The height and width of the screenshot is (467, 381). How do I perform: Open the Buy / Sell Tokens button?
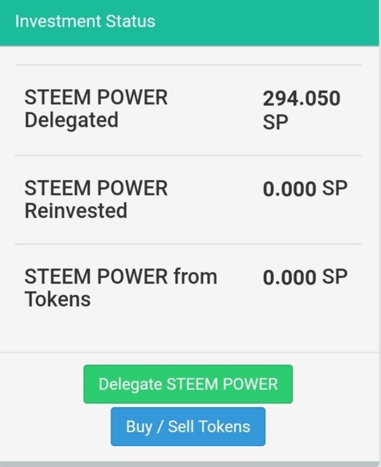pos(188,426)
